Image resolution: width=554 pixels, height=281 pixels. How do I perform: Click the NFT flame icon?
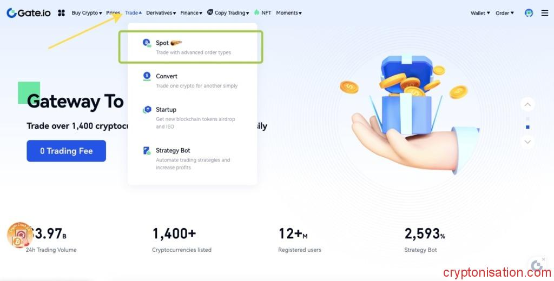tap(256, 12)
